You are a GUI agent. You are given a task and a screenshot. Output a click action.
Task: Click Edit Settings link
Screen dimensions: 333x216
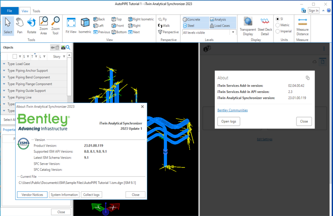pos(264,139)
